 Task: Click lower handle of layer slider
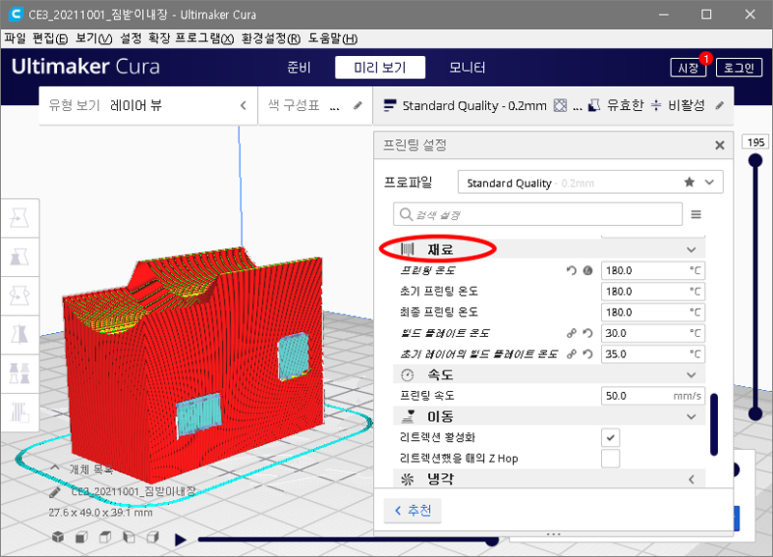(x=756, y=413)
